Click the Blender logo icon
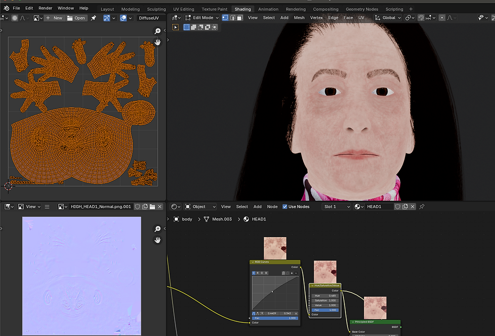 [6, 8]
